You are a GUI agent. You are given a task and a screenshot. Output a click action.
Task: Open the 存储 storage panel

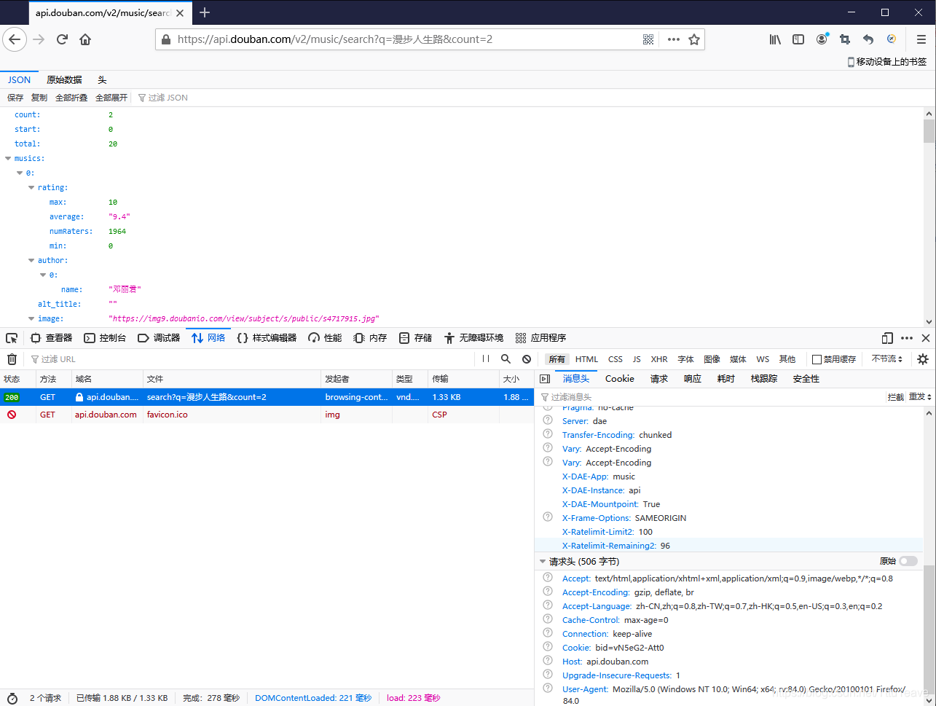pos(415,338)
